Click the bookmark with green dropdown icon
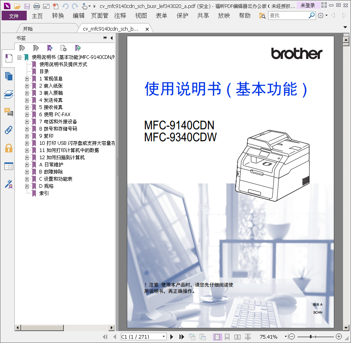The image size is (351, 343). 78,48
